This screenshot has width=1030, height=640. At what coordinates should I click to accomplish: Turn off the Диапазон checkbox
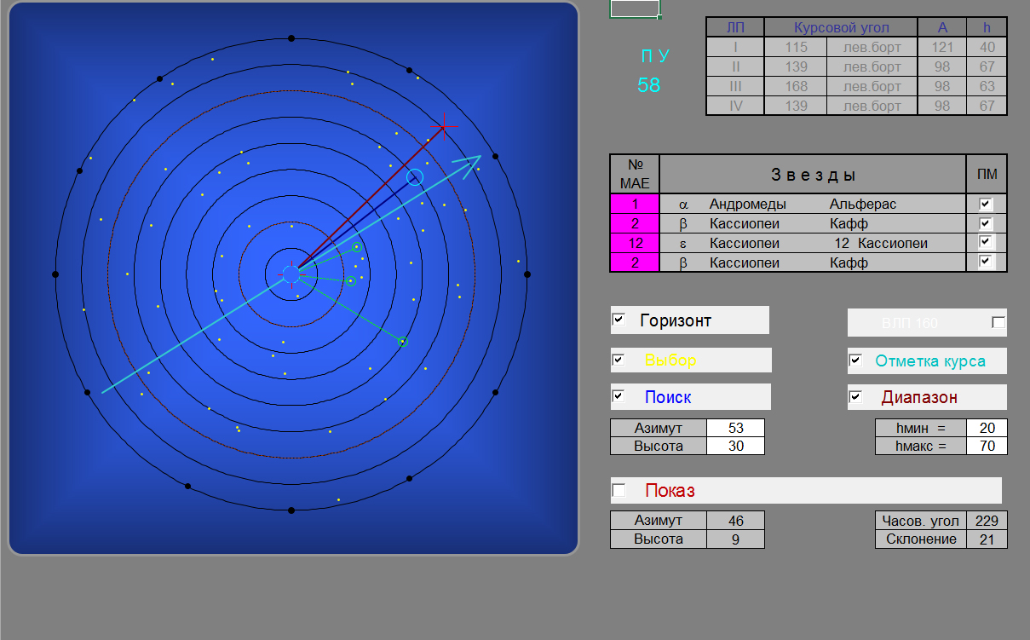(855, 396)
